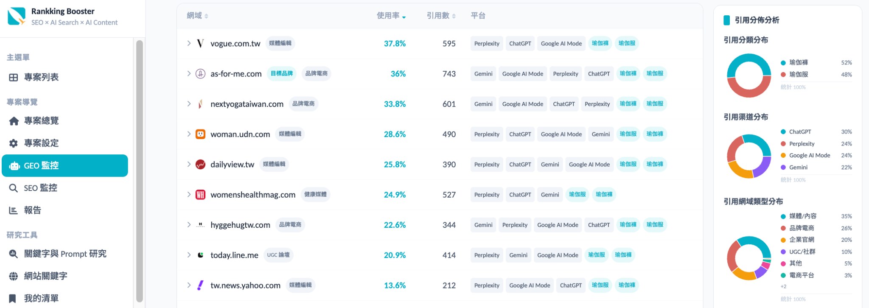Click the 引用網域類型分布 donut chart
The image size is (869, 308).
point(749,258)
